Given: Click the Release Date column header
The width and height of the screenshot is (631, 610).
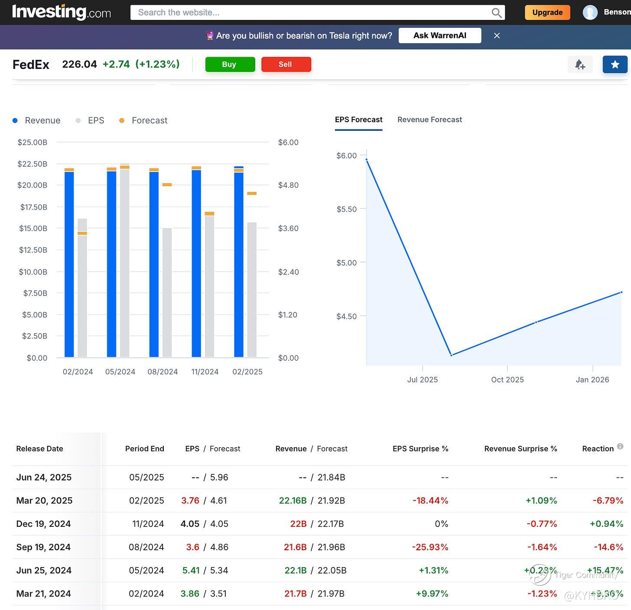Looking at the screenshot, I should 39,449.
